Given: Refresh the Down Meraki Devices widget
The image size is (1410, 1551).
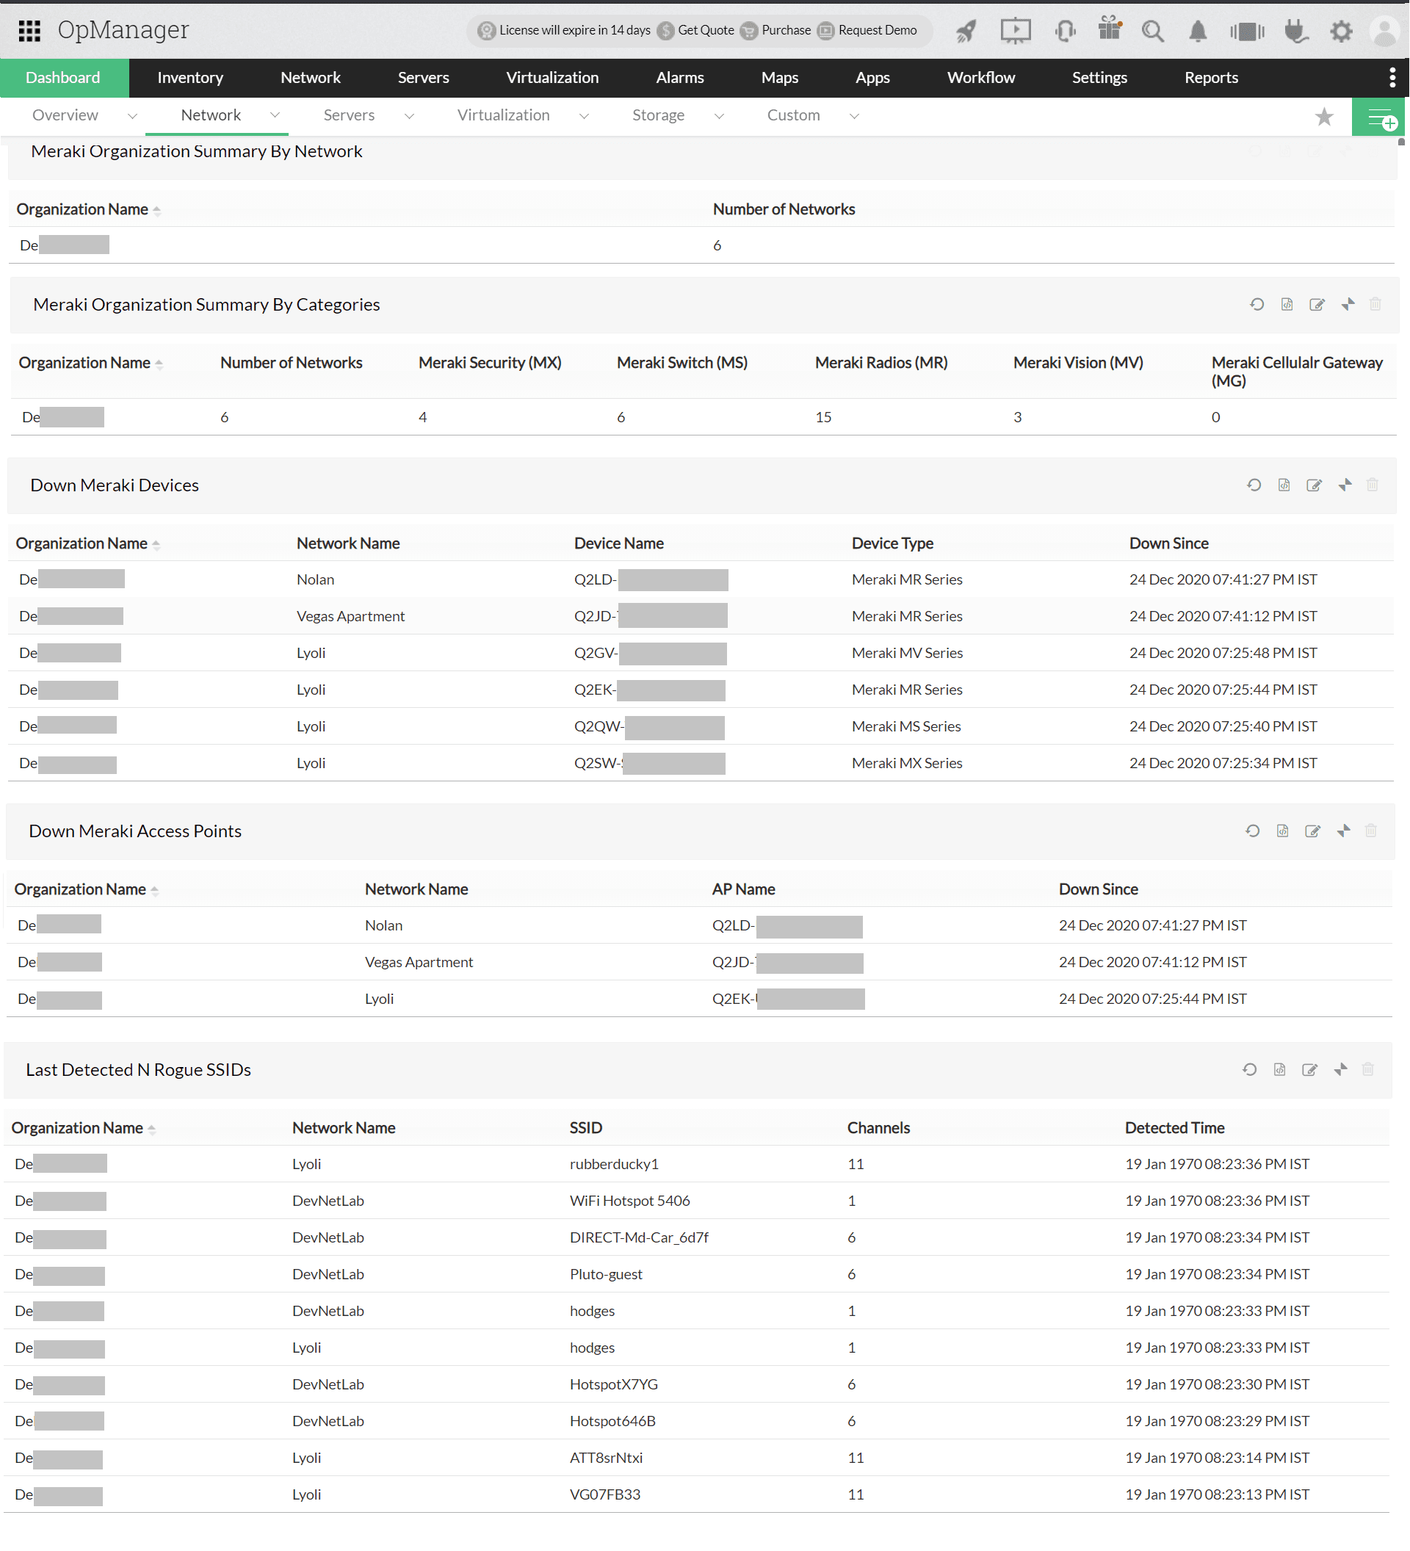Looking at the screenshot, I should (x=1254, y=485).
